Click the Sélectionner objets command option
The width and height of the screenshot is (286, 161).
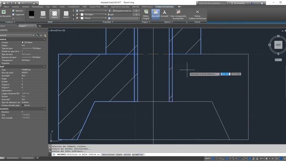pyautogui.click(x=112, y=154)
